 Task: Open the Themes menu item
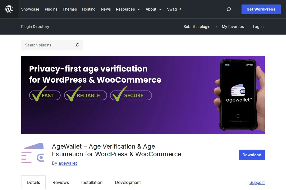point(70,9)
